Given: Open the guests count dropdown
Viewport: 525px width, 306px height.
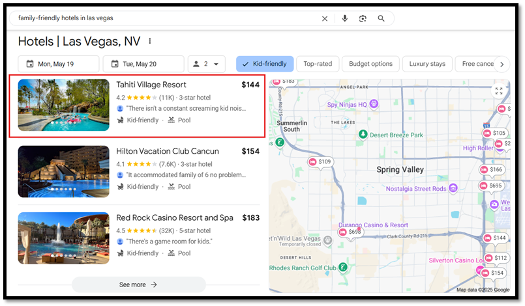Looking at the screenshot, I should point(206,64).
